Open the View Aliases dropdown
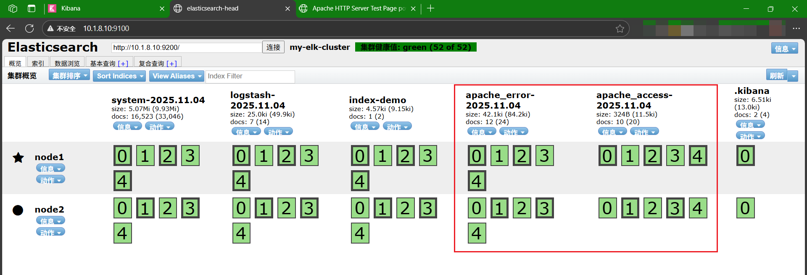Viewport: 807px width, 275px height. coord(177,76)
